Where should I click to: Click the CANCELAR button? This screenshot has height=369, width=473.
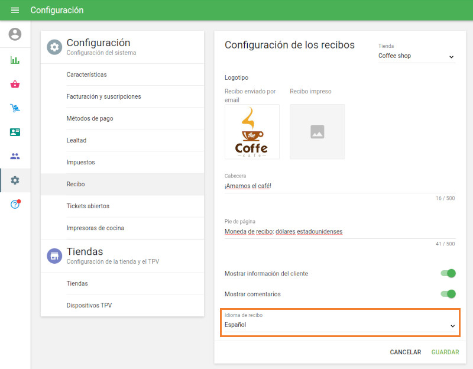click(x=405, y=352)
